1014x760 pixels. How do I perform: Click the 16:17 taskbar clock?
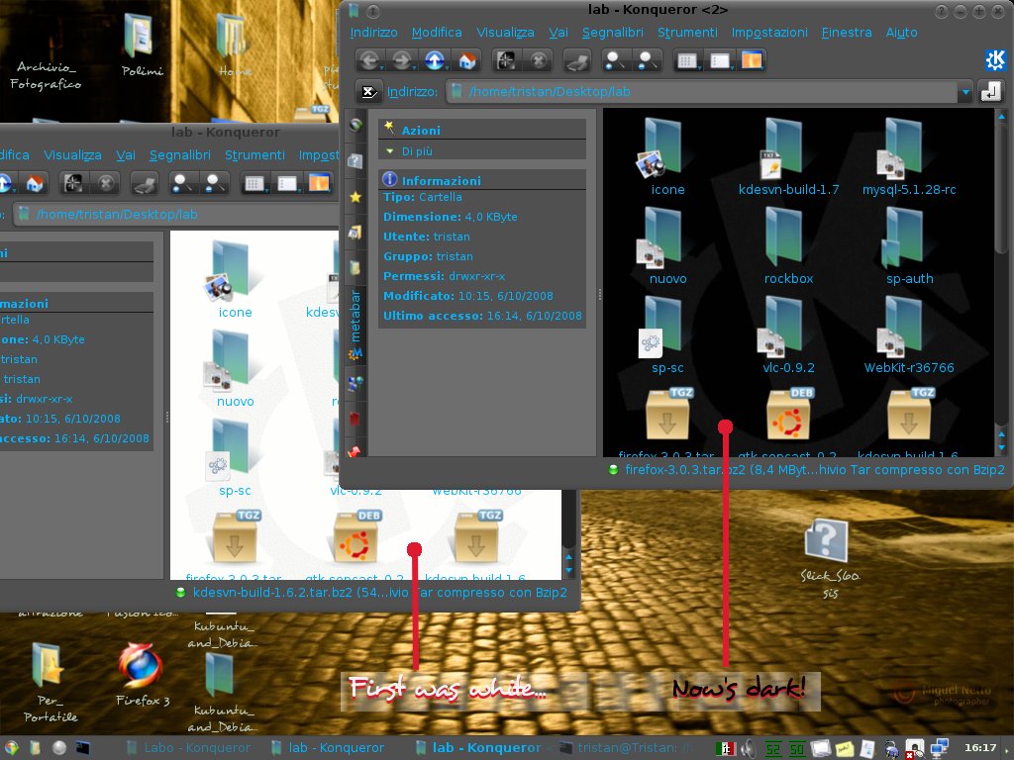pyautogui.click(x=980, y=748)
